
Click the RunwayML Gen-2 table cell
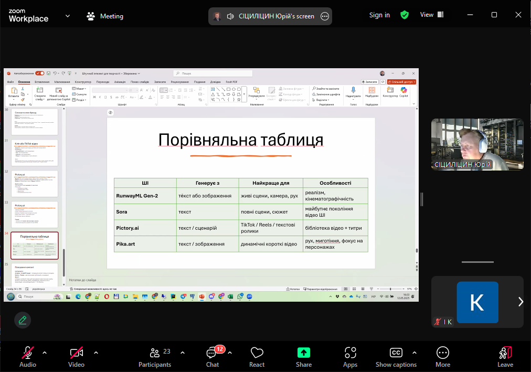click(145, 196)
